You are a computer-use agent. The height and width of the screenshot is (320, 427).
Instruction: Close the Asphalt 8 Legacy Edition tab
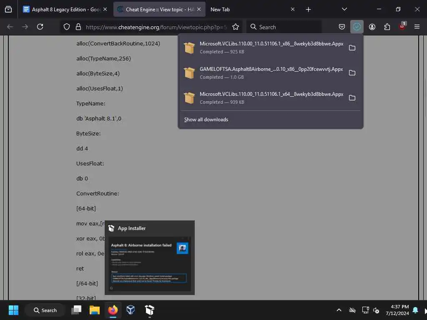pos(105,10)
